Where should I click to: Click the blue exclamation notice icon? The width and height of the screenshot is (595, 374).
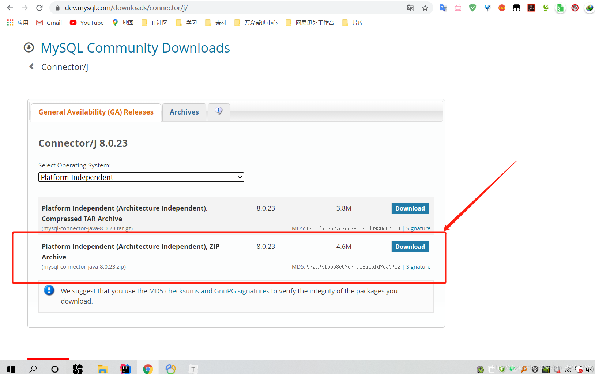pos(49,290)
